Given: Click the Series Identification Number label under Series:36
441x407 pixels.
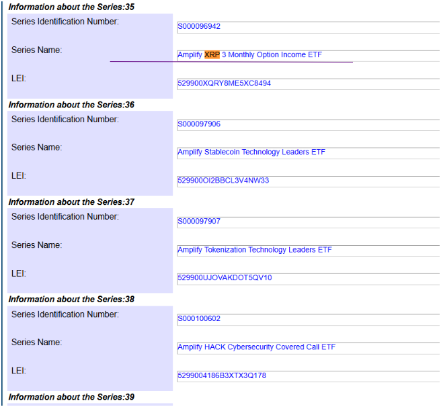Looking at the screenshot, I should (x=65, y=119).
